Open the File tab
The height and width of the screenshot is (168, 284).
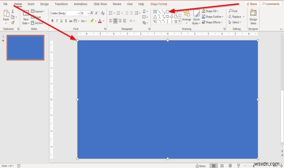[x=5, y=4]
